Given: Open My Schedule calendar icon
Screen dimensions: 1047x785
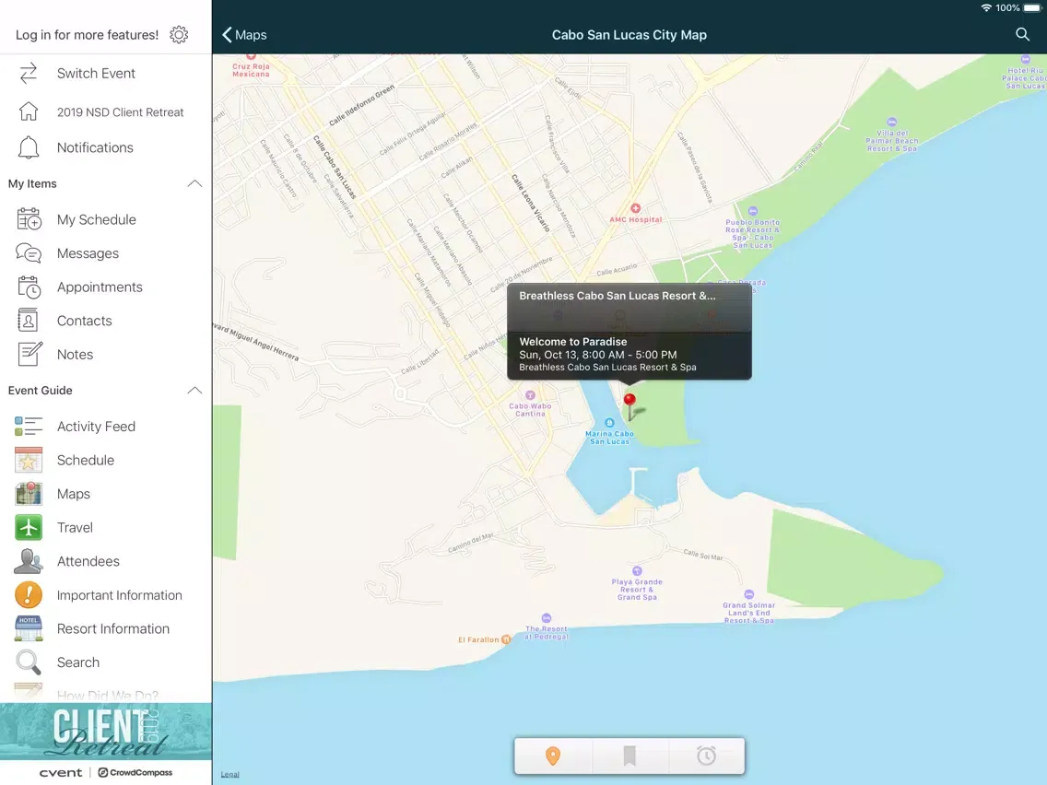Looking at the screenshot, I should [29, 219].
